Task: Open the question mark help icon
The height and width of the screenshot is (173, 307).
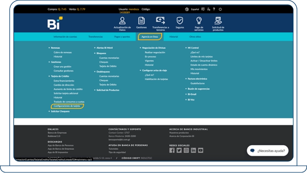Action: pyautogui.click(x=214, y=9)
